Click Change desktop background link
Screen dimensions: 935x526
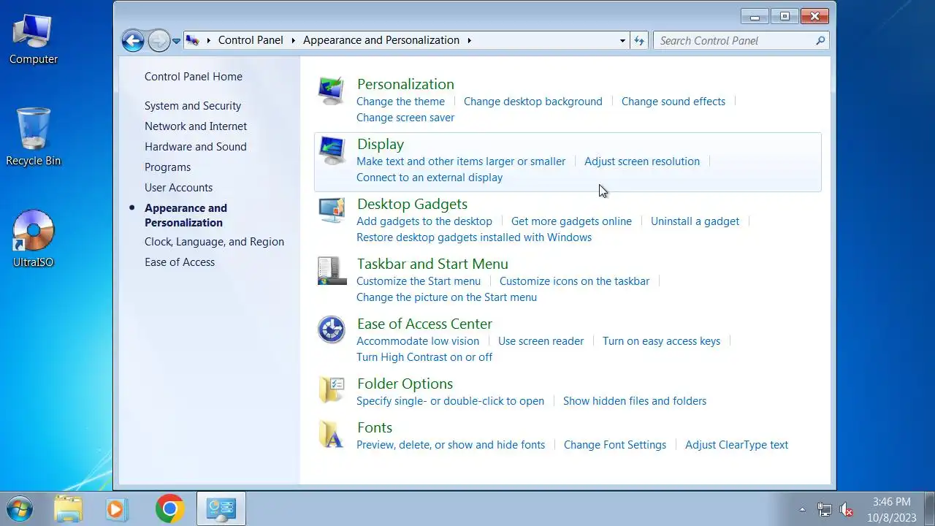(533, 102)
